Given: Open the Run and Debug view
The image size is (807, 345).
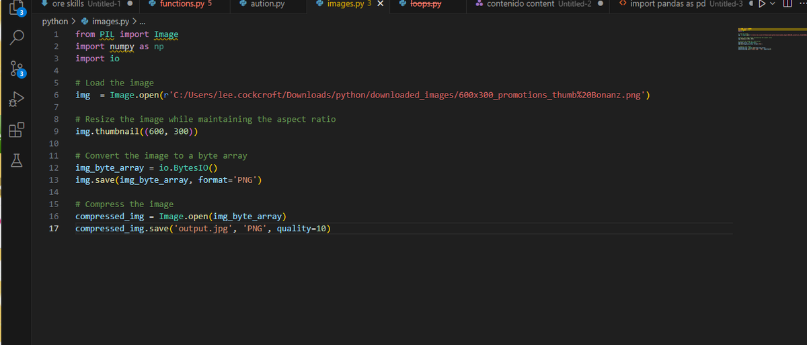Looking at the screenshot, I should click(18, 99).
